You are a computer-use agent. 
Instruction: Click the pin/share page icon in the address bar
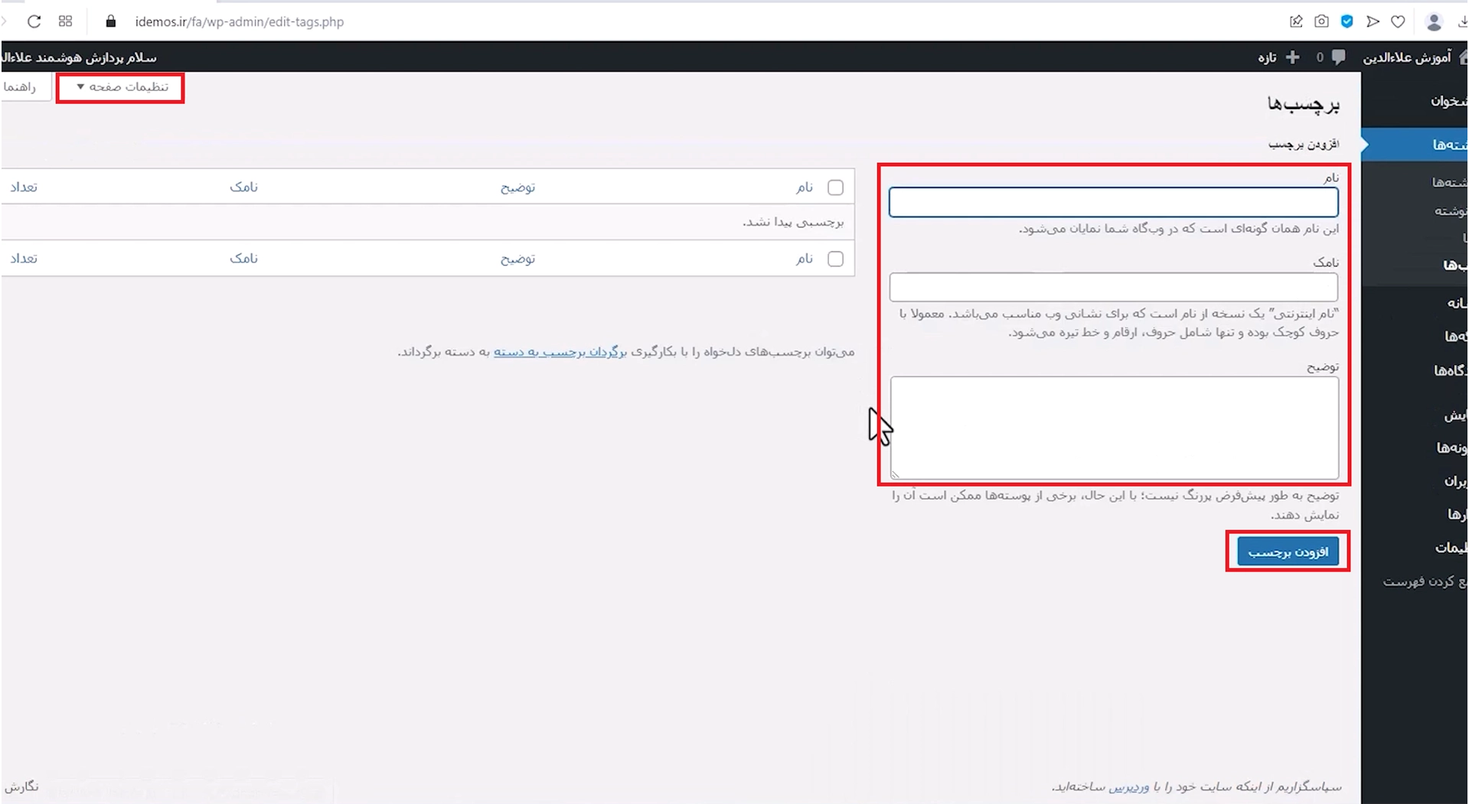(1296, 21)
